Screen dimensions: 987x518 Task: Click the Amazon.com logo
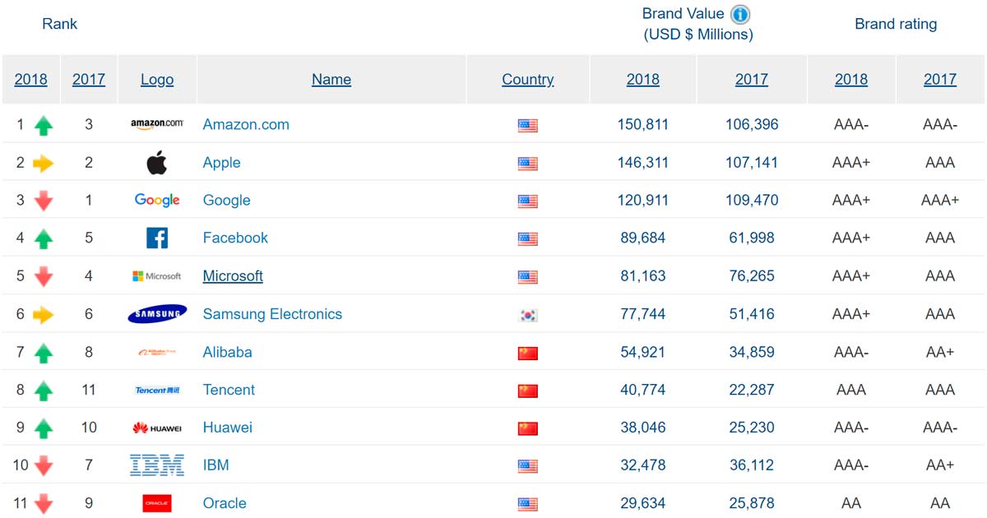tap(157, 123)
